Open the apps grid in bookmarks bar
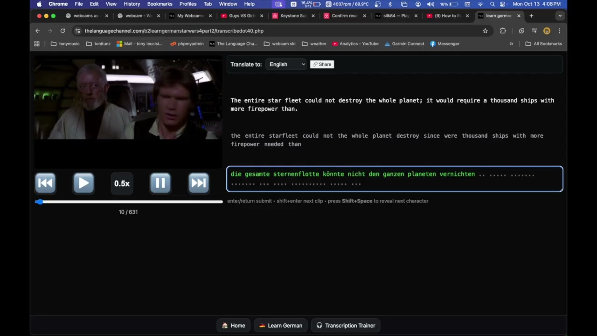 pyautogui.click(x=37, y=44)
